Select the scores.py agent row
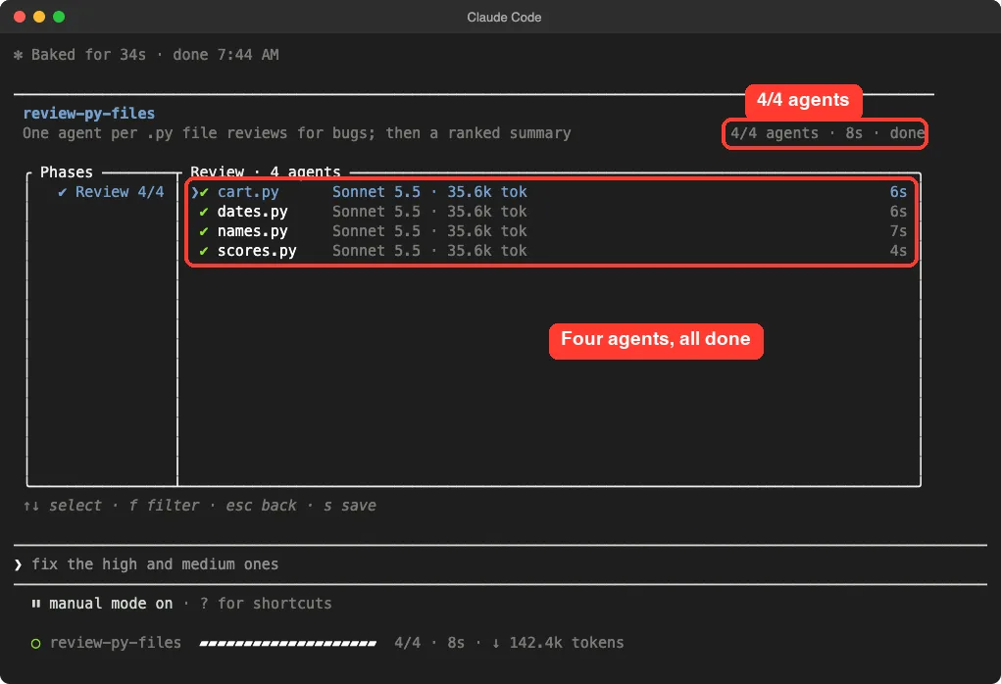 [549, 251]
